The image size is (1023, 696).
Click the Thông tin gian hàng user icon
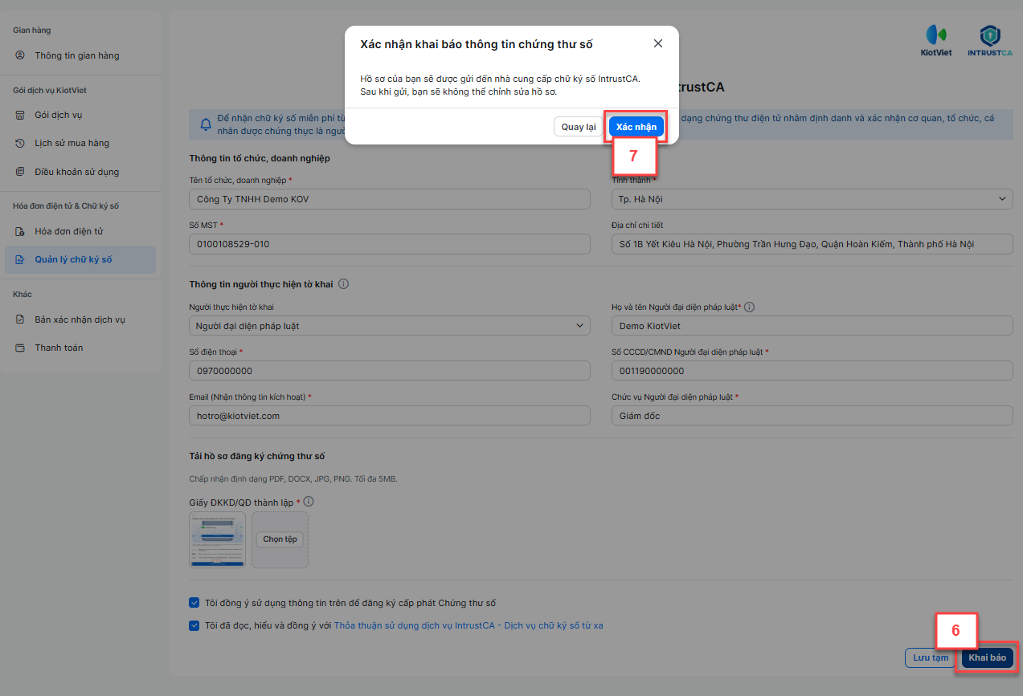pyautogui.click(x=20, y=55)
